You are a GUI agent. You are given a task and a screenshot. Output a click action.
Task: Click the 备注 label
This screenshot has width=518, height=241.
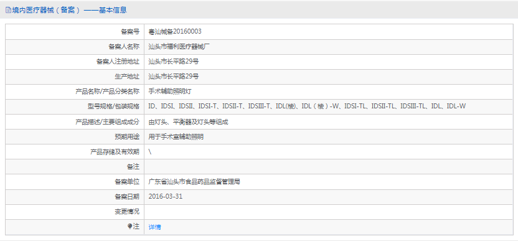(x=133, y=167)
